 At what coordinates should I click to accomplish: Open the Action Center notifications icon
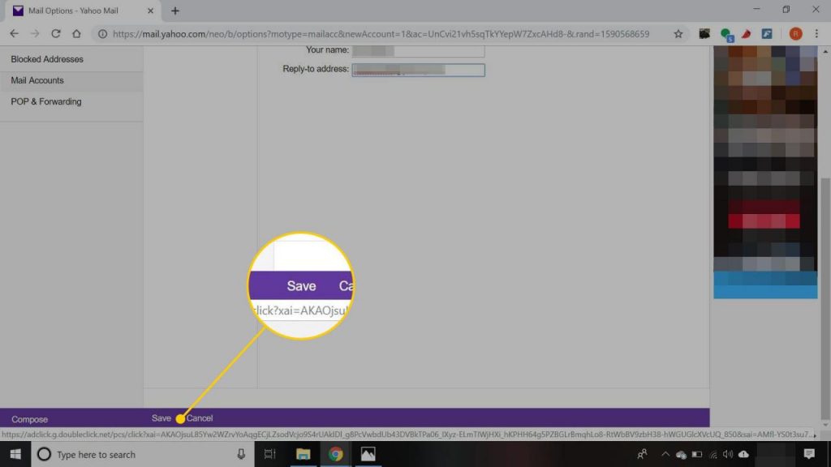tap(809, 454)
